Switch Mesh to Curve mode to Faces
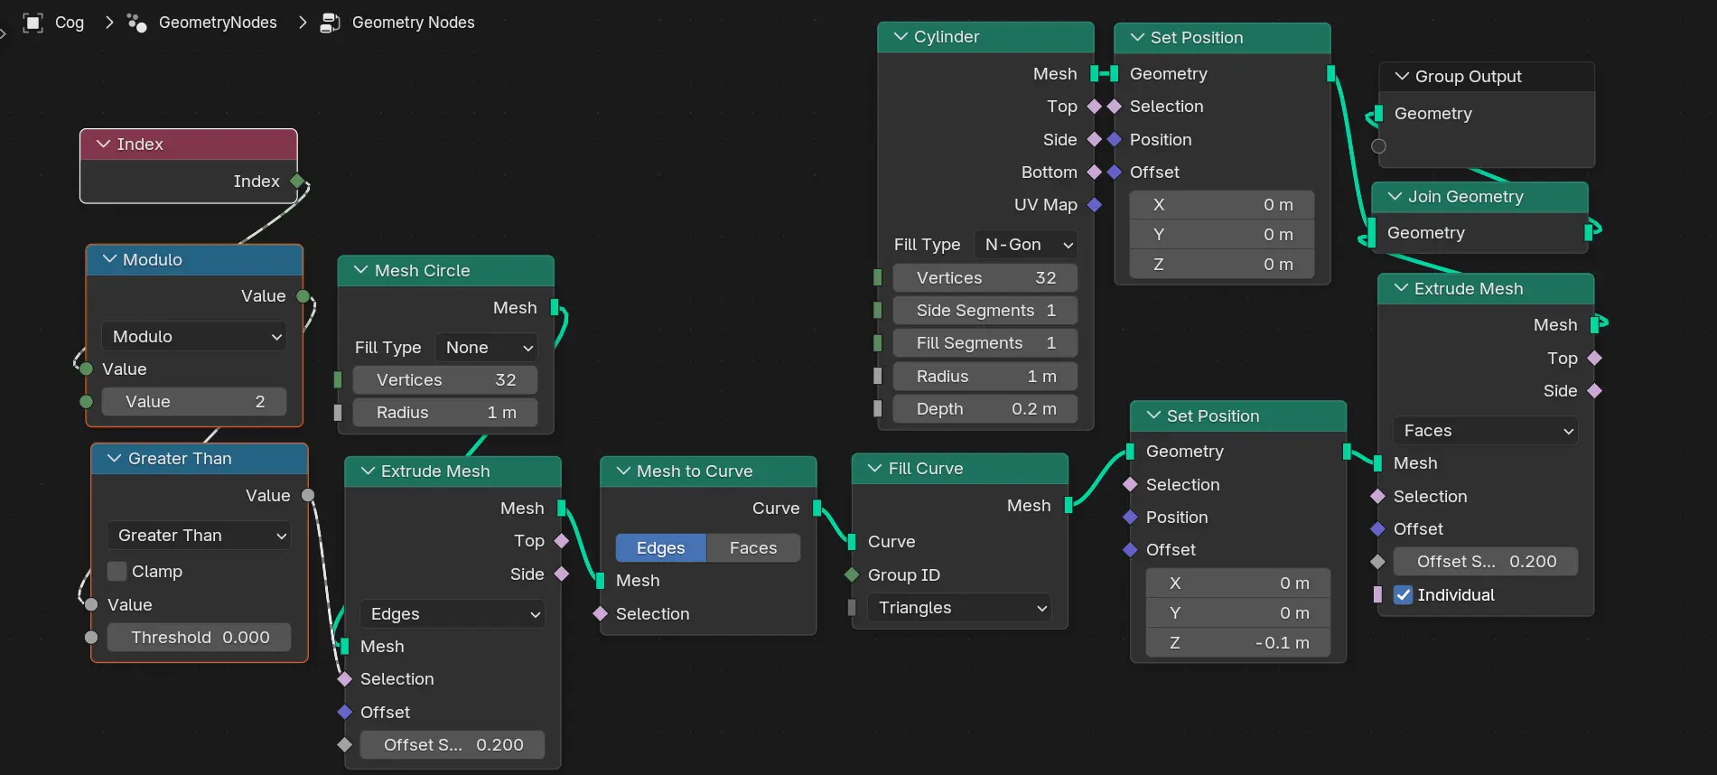 point(752,548)
